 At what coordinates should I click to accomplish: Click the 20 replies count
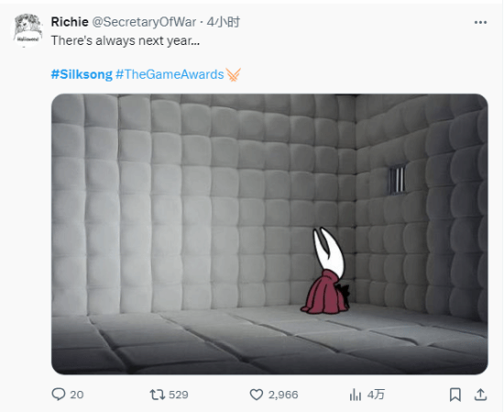coord(77,395)
